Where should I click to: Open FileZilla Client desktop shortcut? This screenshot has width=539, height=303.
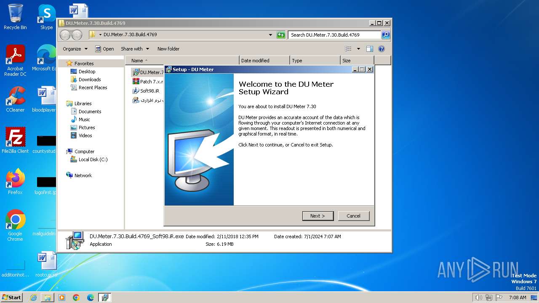pyautogui.click(x=15, y=141)
